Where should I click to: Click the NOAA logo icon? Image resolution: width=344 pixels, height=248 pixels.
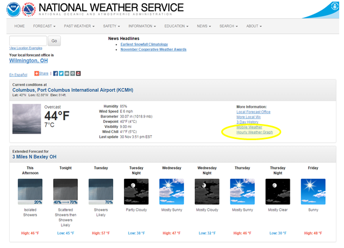13,10
